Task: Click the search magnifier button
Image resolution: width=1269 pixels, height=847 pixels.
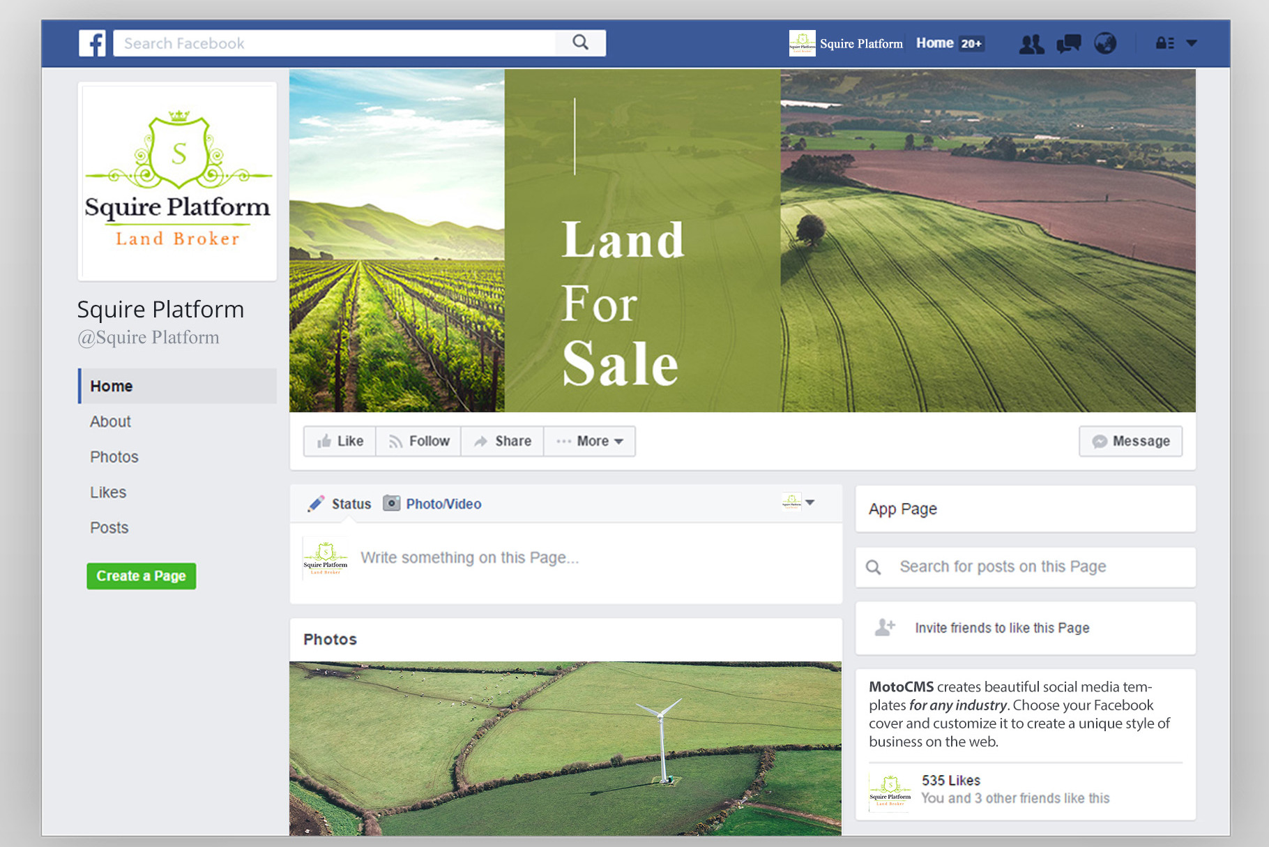Action: [x=580, y=43]
